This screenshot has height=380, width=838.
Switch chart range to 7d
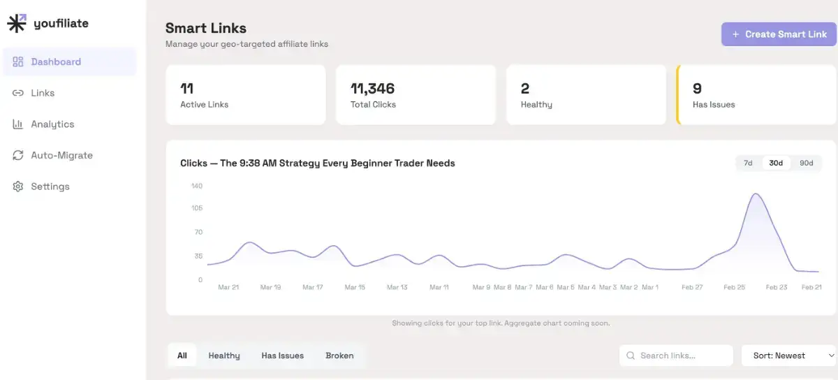[x=748, y=163]
